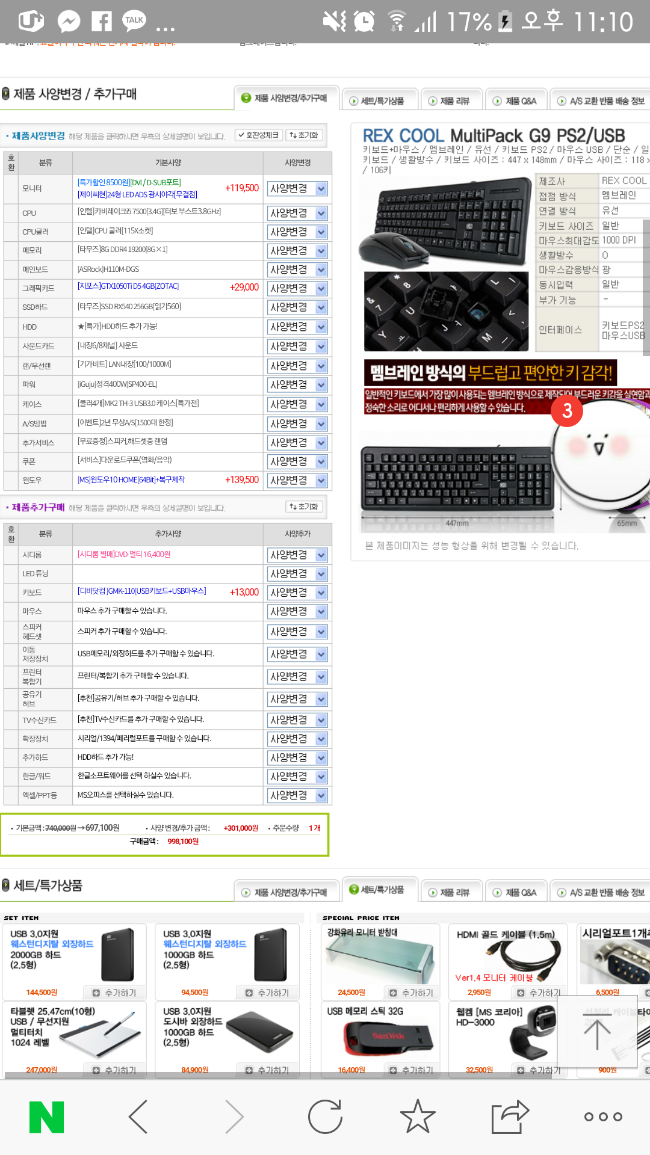Open upper A/S 교환 반품 배송 정보 tab

click(x=601, y=100)
